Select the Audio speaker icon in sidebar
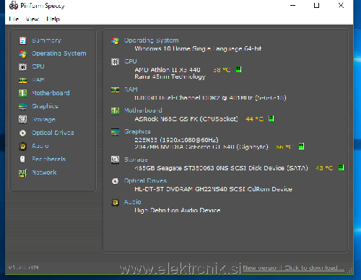Screen dimensions: 361x280 coord(22,146)
